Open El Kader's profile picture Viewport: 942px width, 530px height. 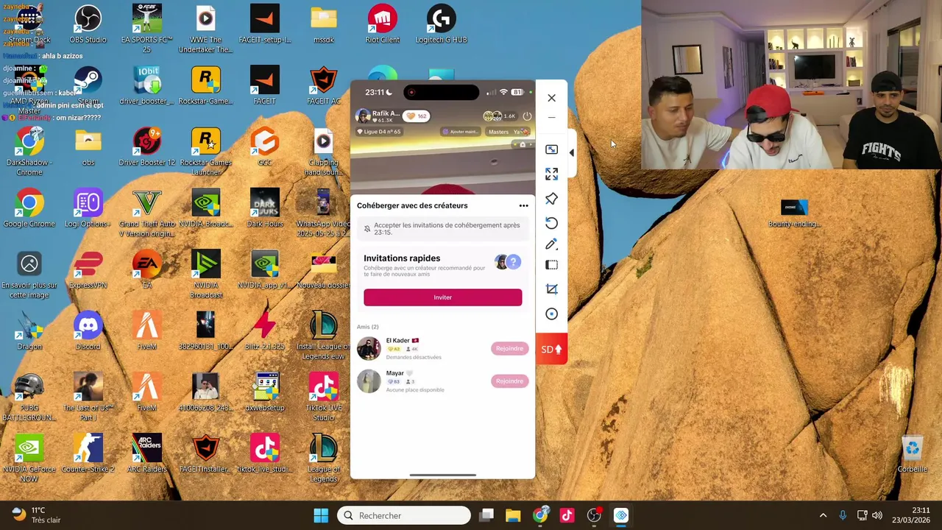pos(369,348)
